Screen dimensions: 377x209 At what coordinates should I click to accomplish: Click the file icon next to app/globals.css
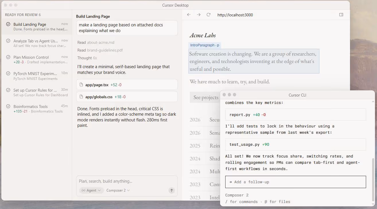(81, 97)
